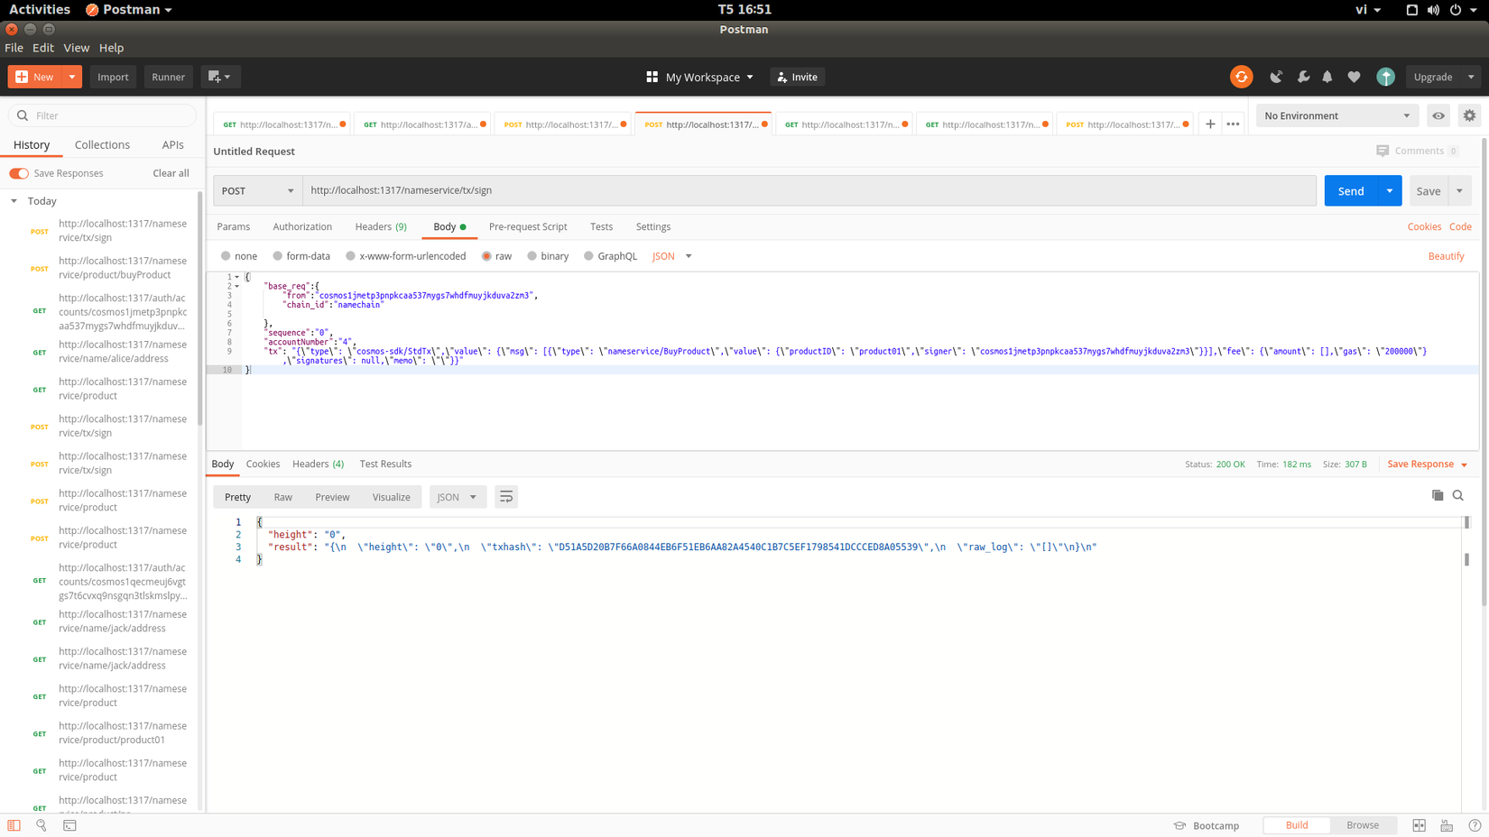The width and height of the screenshot is (1489, 837).
Task: Send the request
Action: point(1351,190)
